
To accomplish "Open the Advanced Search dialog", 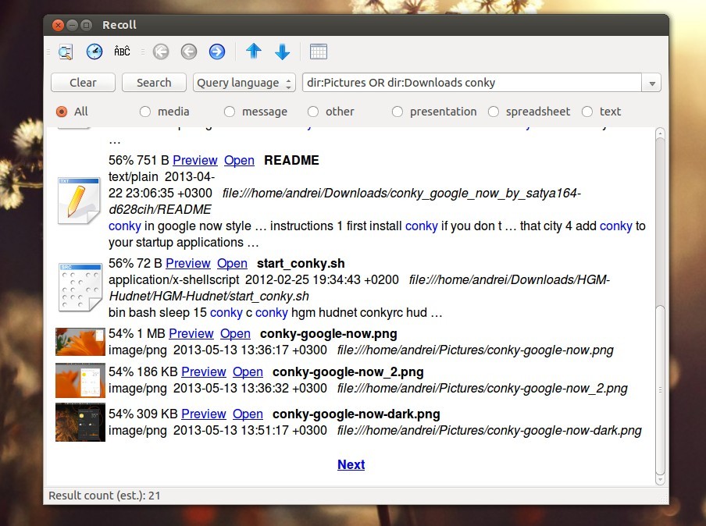I will click(65, 52).
